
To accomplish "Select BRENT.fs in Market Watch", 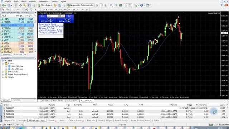I will click(17, 49).
